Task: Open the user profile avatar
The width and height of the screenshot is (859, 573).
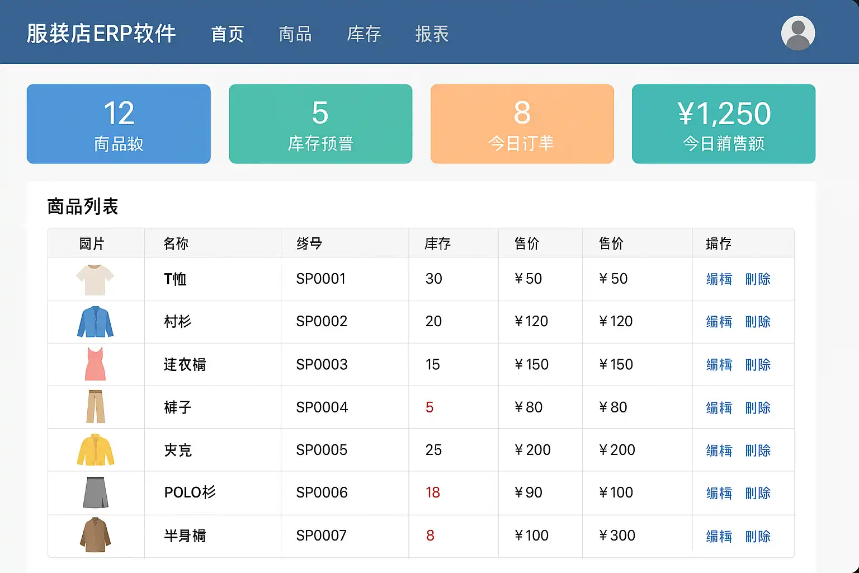Action: click(797, 33)
